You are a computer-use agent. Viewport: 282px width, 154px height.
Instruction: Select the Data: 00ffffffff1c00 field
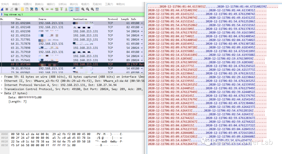pos(25,97)
